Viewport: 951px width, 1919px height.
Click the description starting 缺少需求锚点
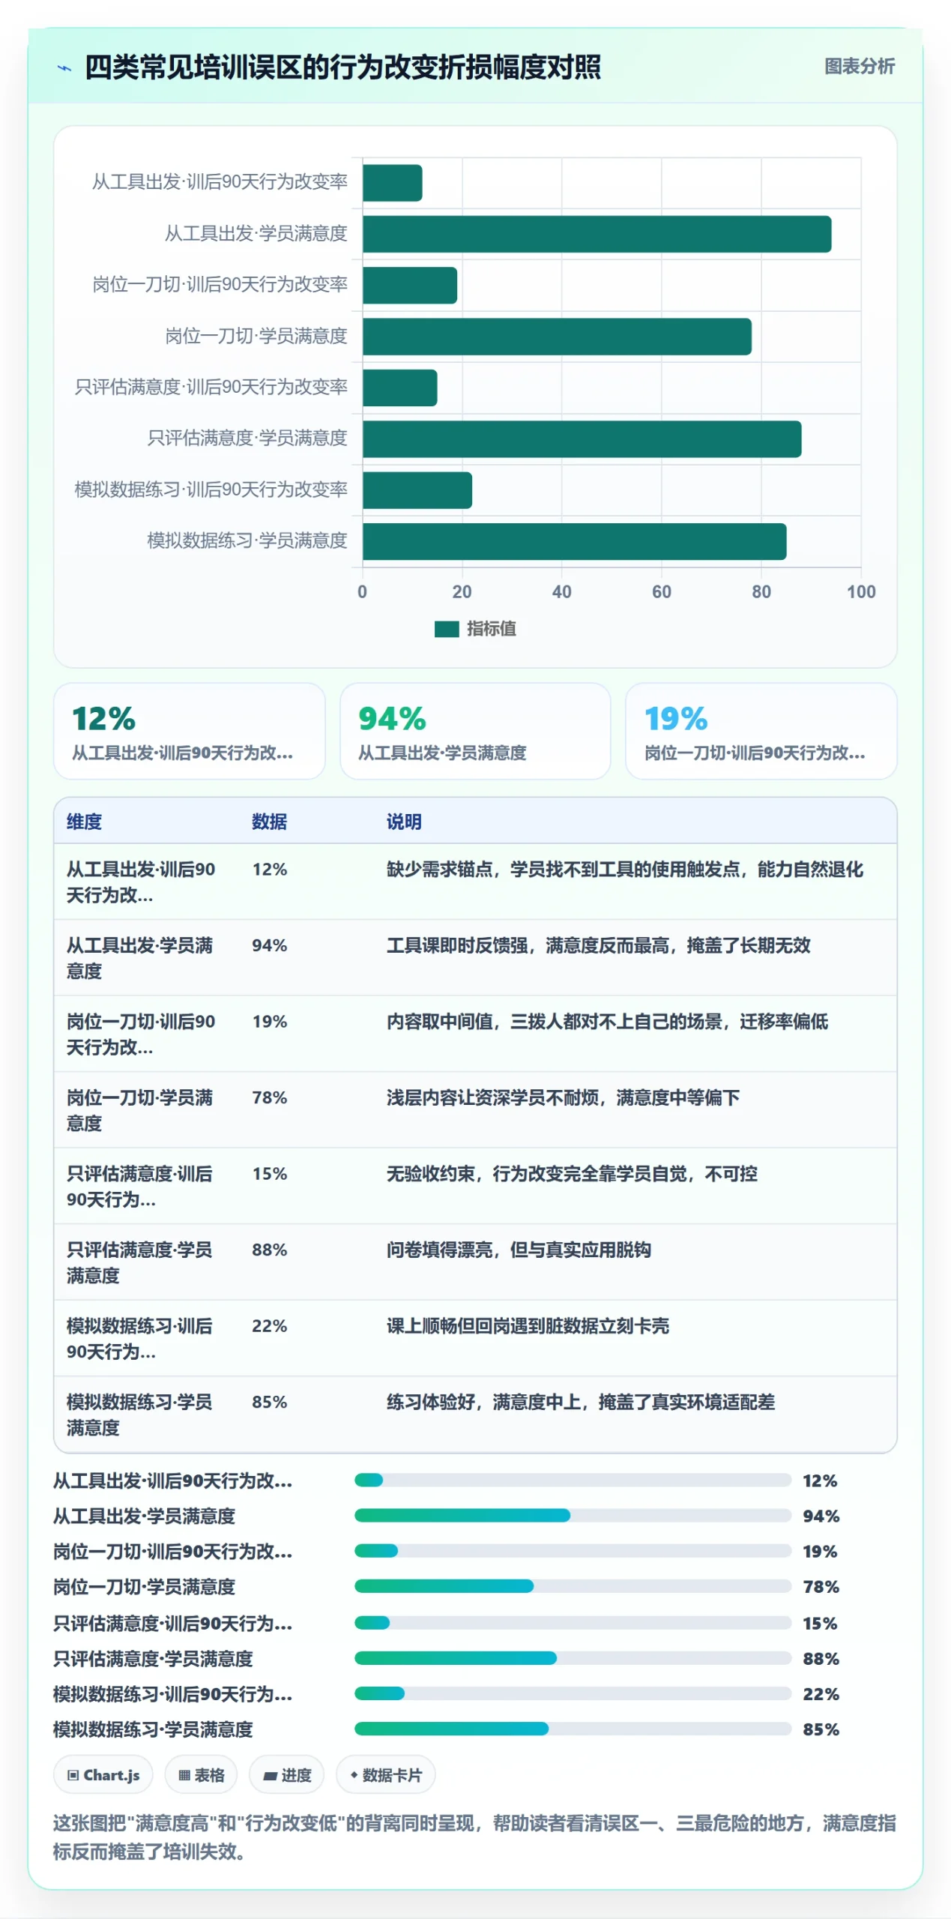625,870
